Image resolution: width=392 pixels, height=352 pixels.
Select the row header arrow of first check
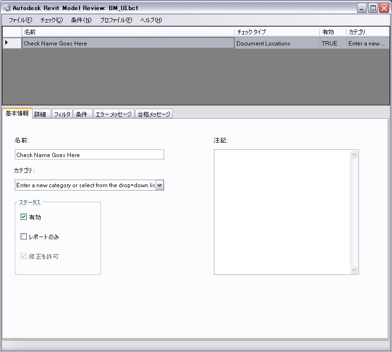(12, 43)
